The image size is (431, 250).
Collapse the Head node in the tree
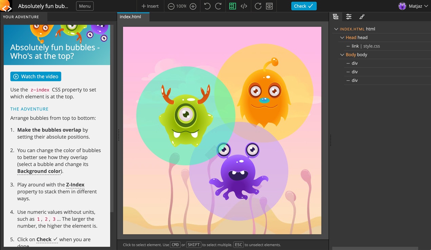342,37
